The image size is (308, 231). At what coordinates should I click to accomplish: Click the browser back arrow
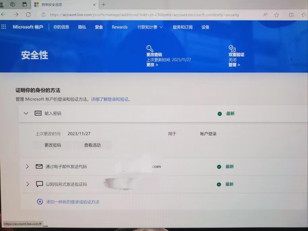3,14
